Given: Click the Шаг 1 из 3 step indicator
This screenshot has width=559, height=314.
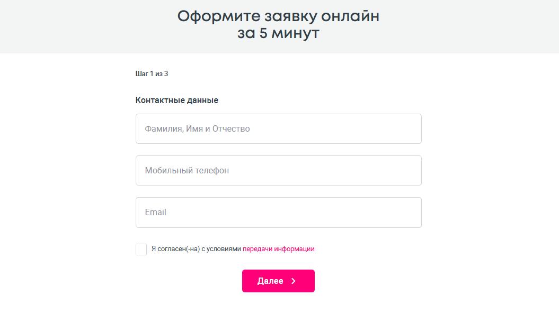Looking at the screenshot, I should [152, 73].
